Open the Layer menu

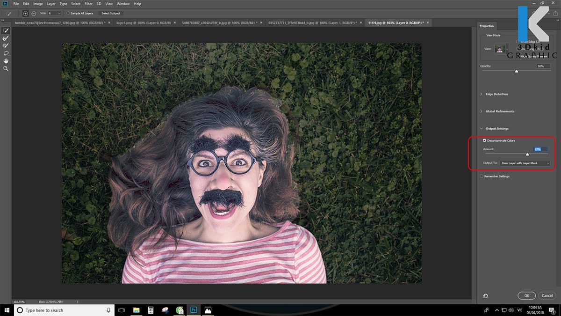click(x=51, y=4)
